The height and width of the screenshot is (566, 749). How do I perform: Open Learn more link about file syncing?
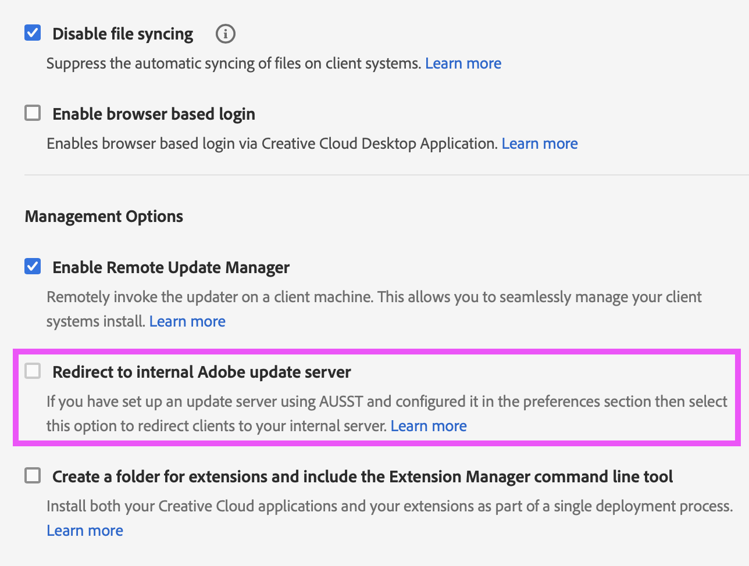tap(463, 63)
